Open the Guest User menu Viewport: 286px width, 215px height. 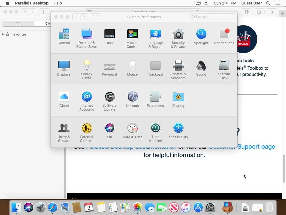[252, 3]
